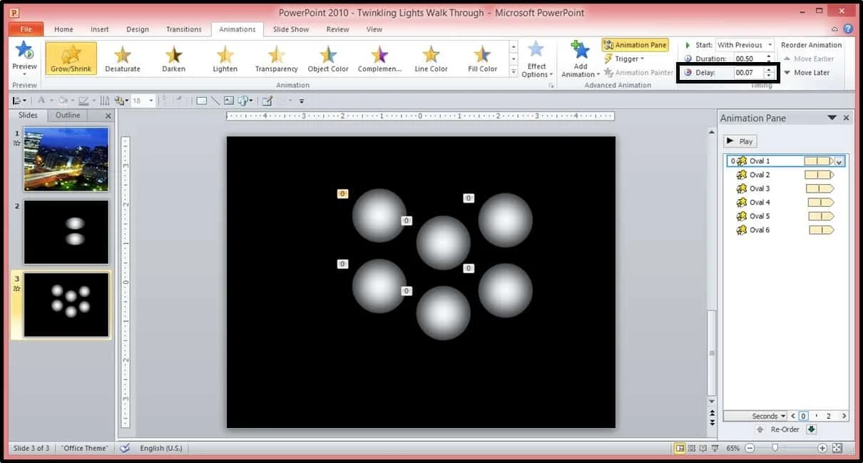Close the Slides/Outline pane
The height and width of the screenshot is (463, 863).
108,116
